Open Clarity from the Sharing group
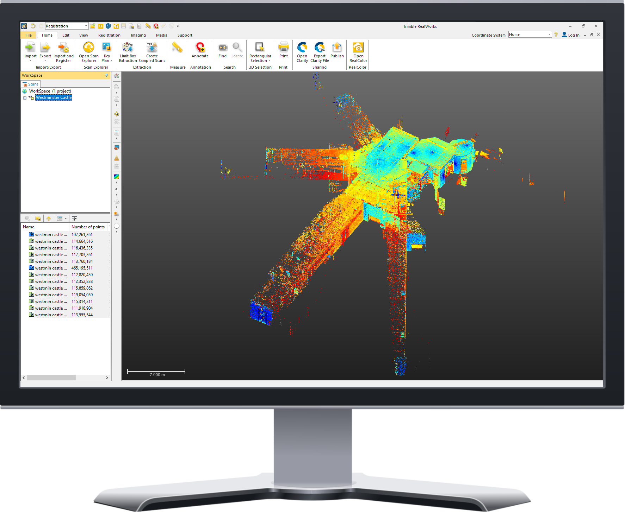Viewport: 625px width, 513px height. pos(302,52)
